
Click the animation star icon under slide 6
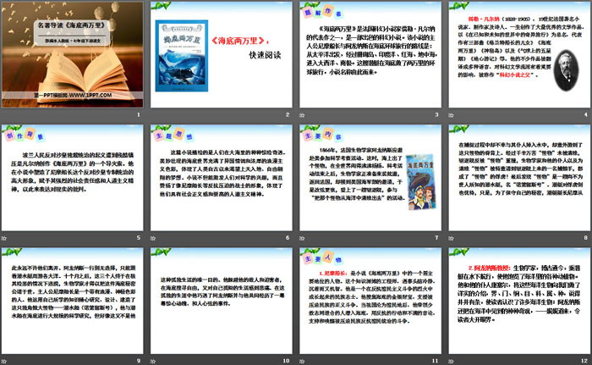pos(153,238)
